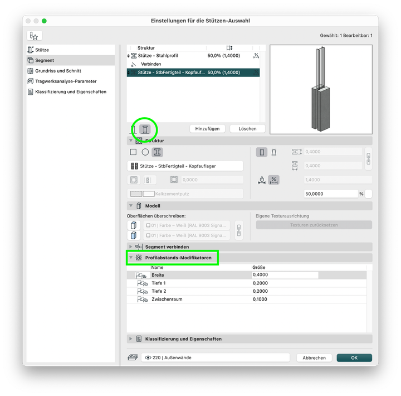Select the uniform segment shape icon

coord(262,152)
